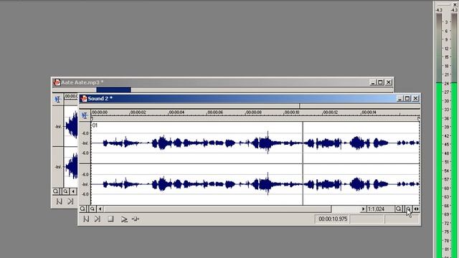The width and height of the screenshot is (459, 258).
Task: Activate the Aate Aate.mp3 window title bar
Action: pos(222,82)
